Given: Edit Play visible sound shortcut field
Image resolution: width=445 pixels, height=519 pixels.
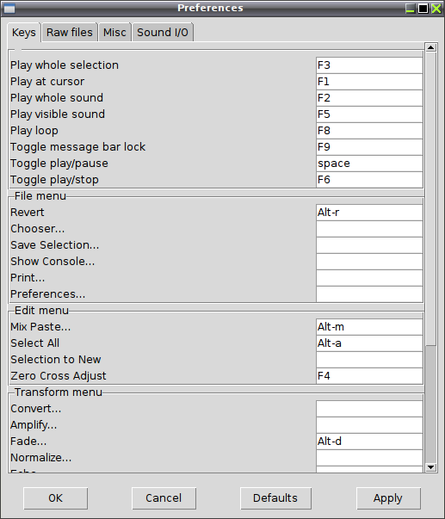Looking at the screenshot, I should point(369,114).
